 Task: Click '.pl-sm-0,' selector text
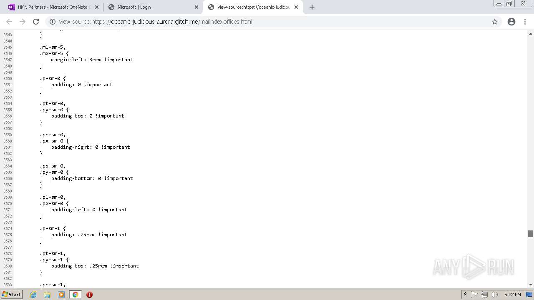point(53,197)
